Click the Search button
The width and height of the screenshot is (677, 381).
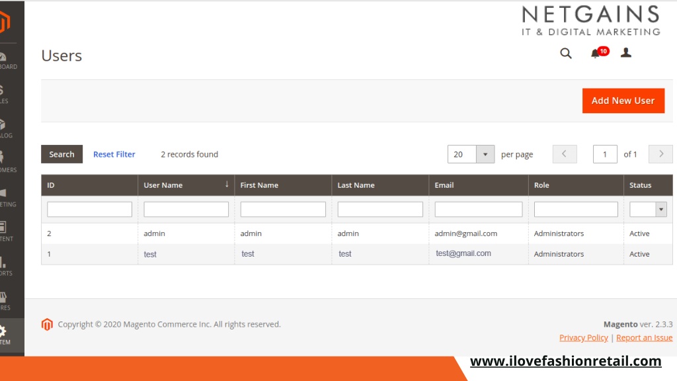[x=61, y=154]
